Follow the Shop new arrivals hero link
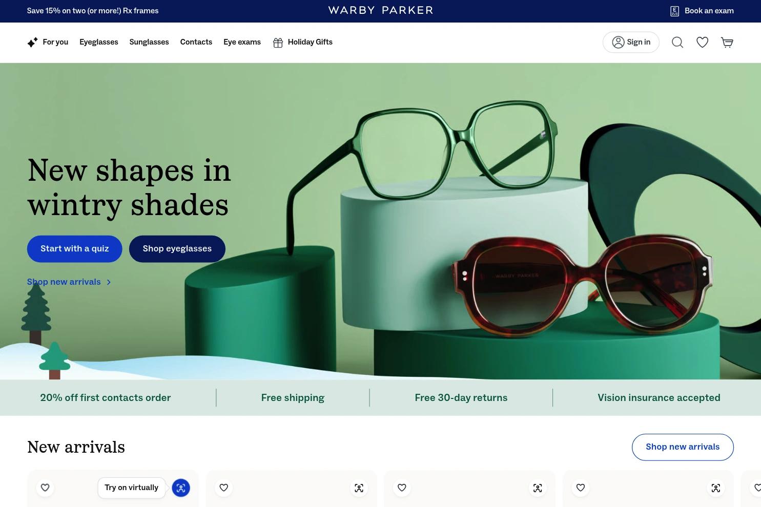This screenshot has height=507, width=761. pyautogui.click(x=69, y=282)
